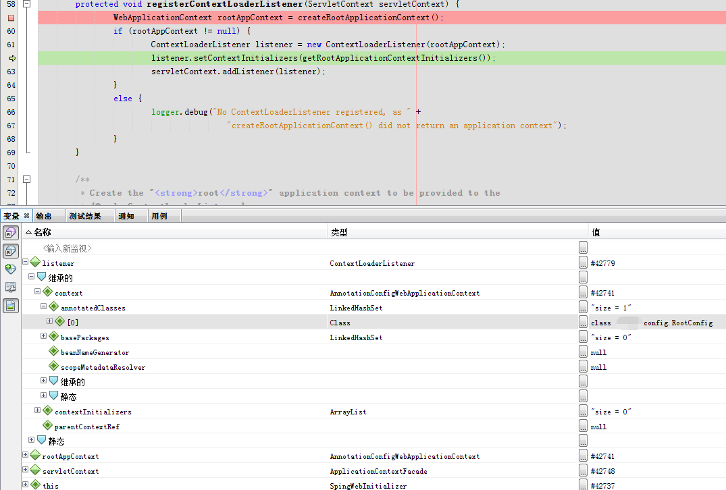Click the 值 column header

658,232
